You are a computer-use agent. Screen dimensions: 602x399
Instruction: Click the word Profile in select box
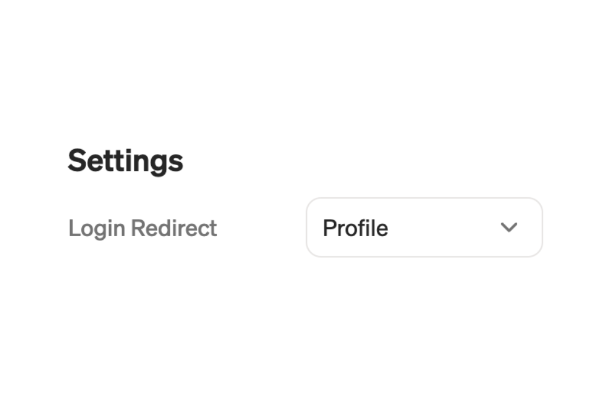click(x=356, y=228)
